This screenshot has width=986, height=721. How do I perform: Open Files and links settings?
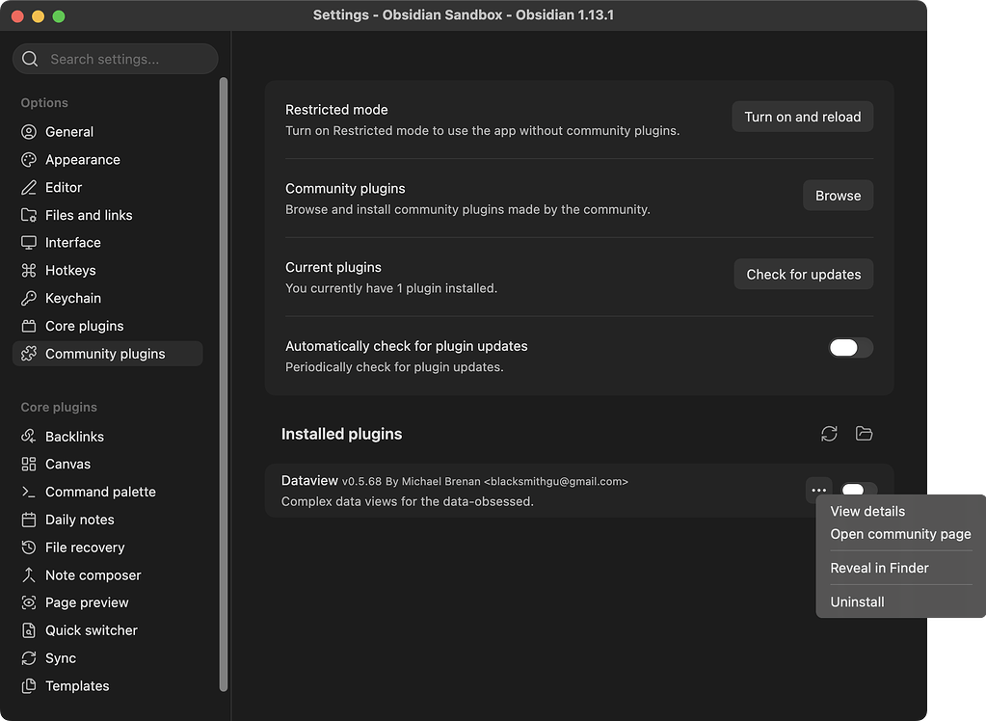(108, 215)
